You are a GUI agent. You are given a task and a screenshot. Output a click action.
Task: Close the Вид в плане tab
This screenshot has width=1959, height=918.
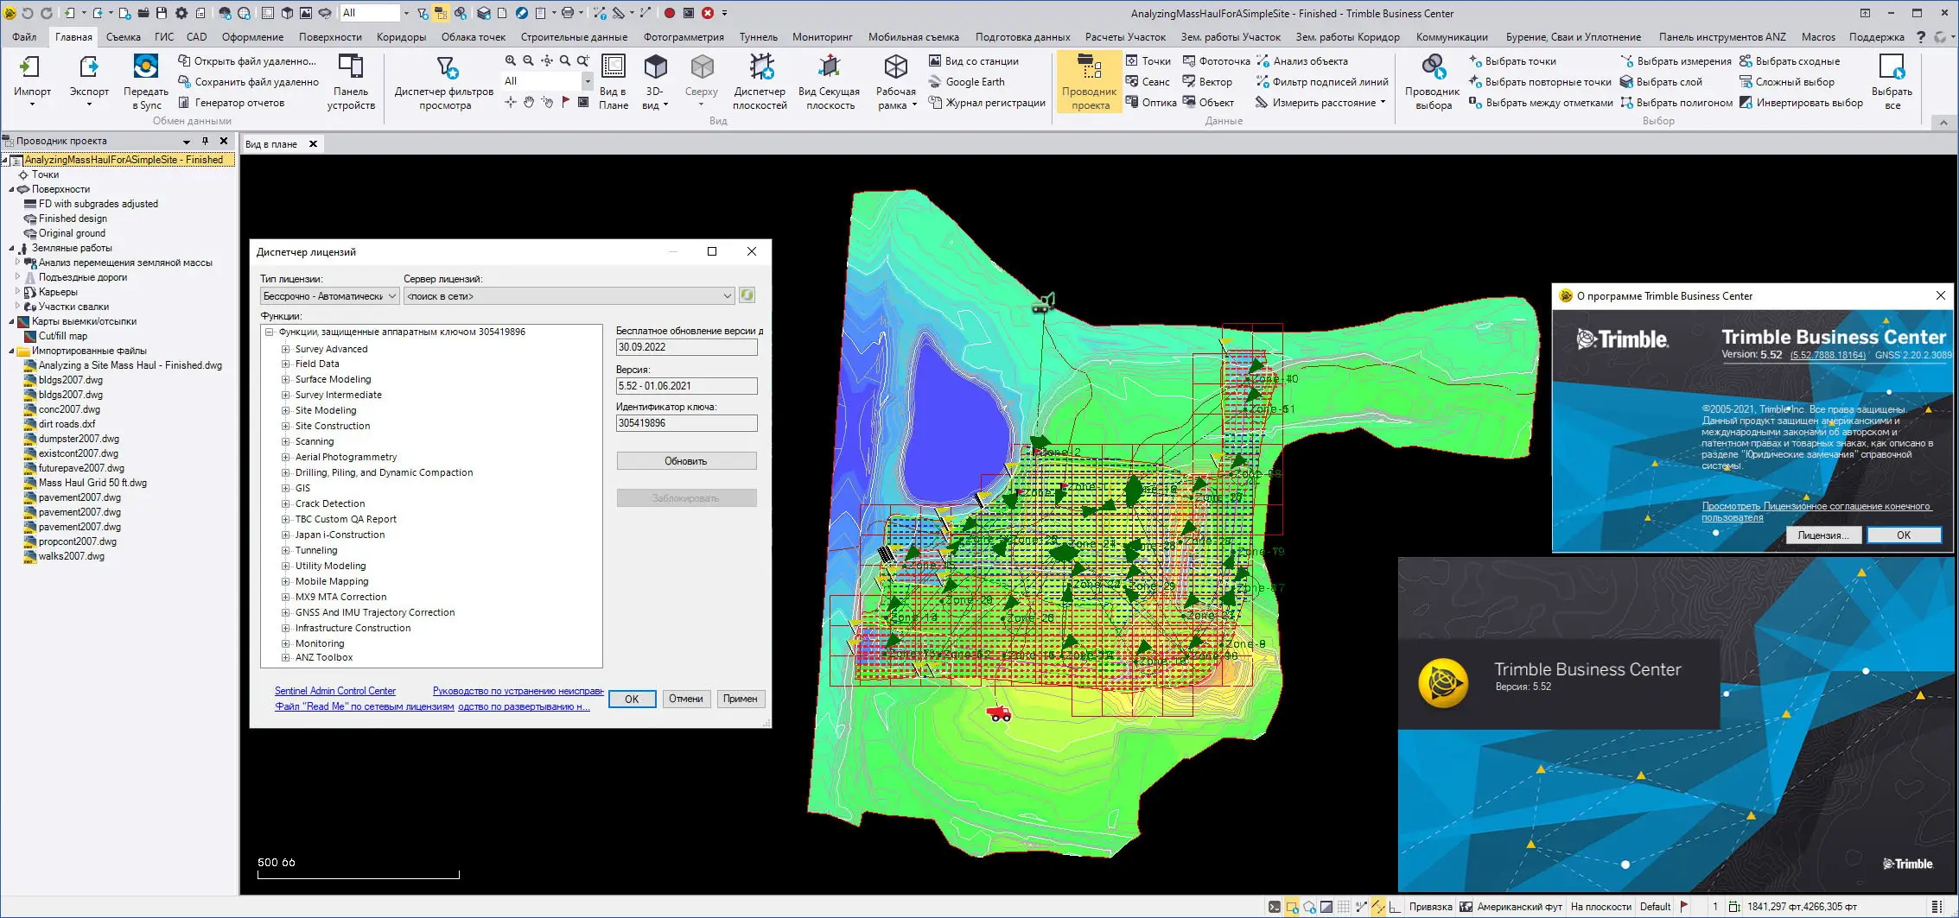tap(313, 144)
